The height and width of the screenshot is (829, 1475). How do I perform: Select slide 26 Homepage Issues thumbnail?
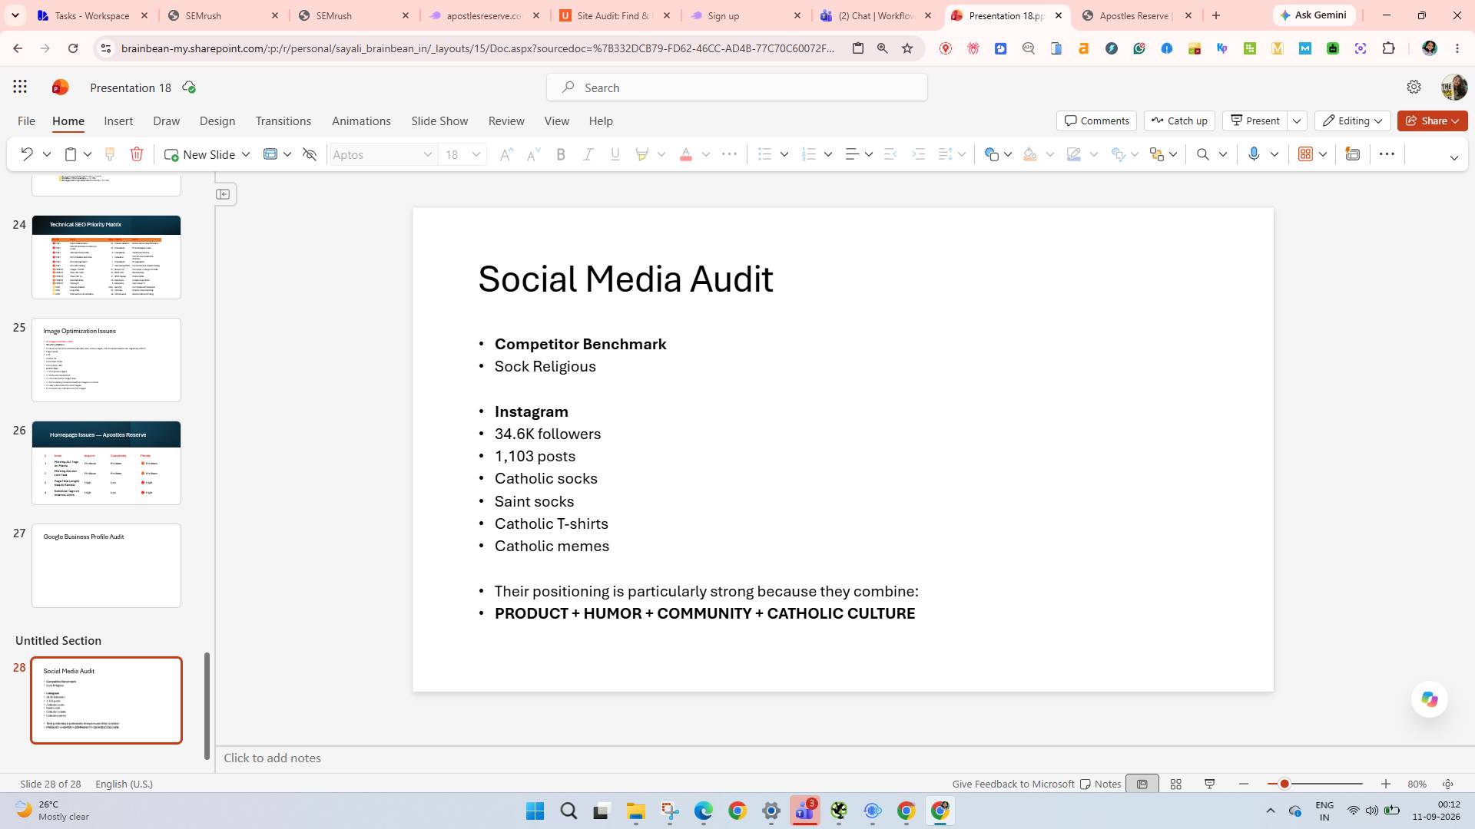coord(106,463)
